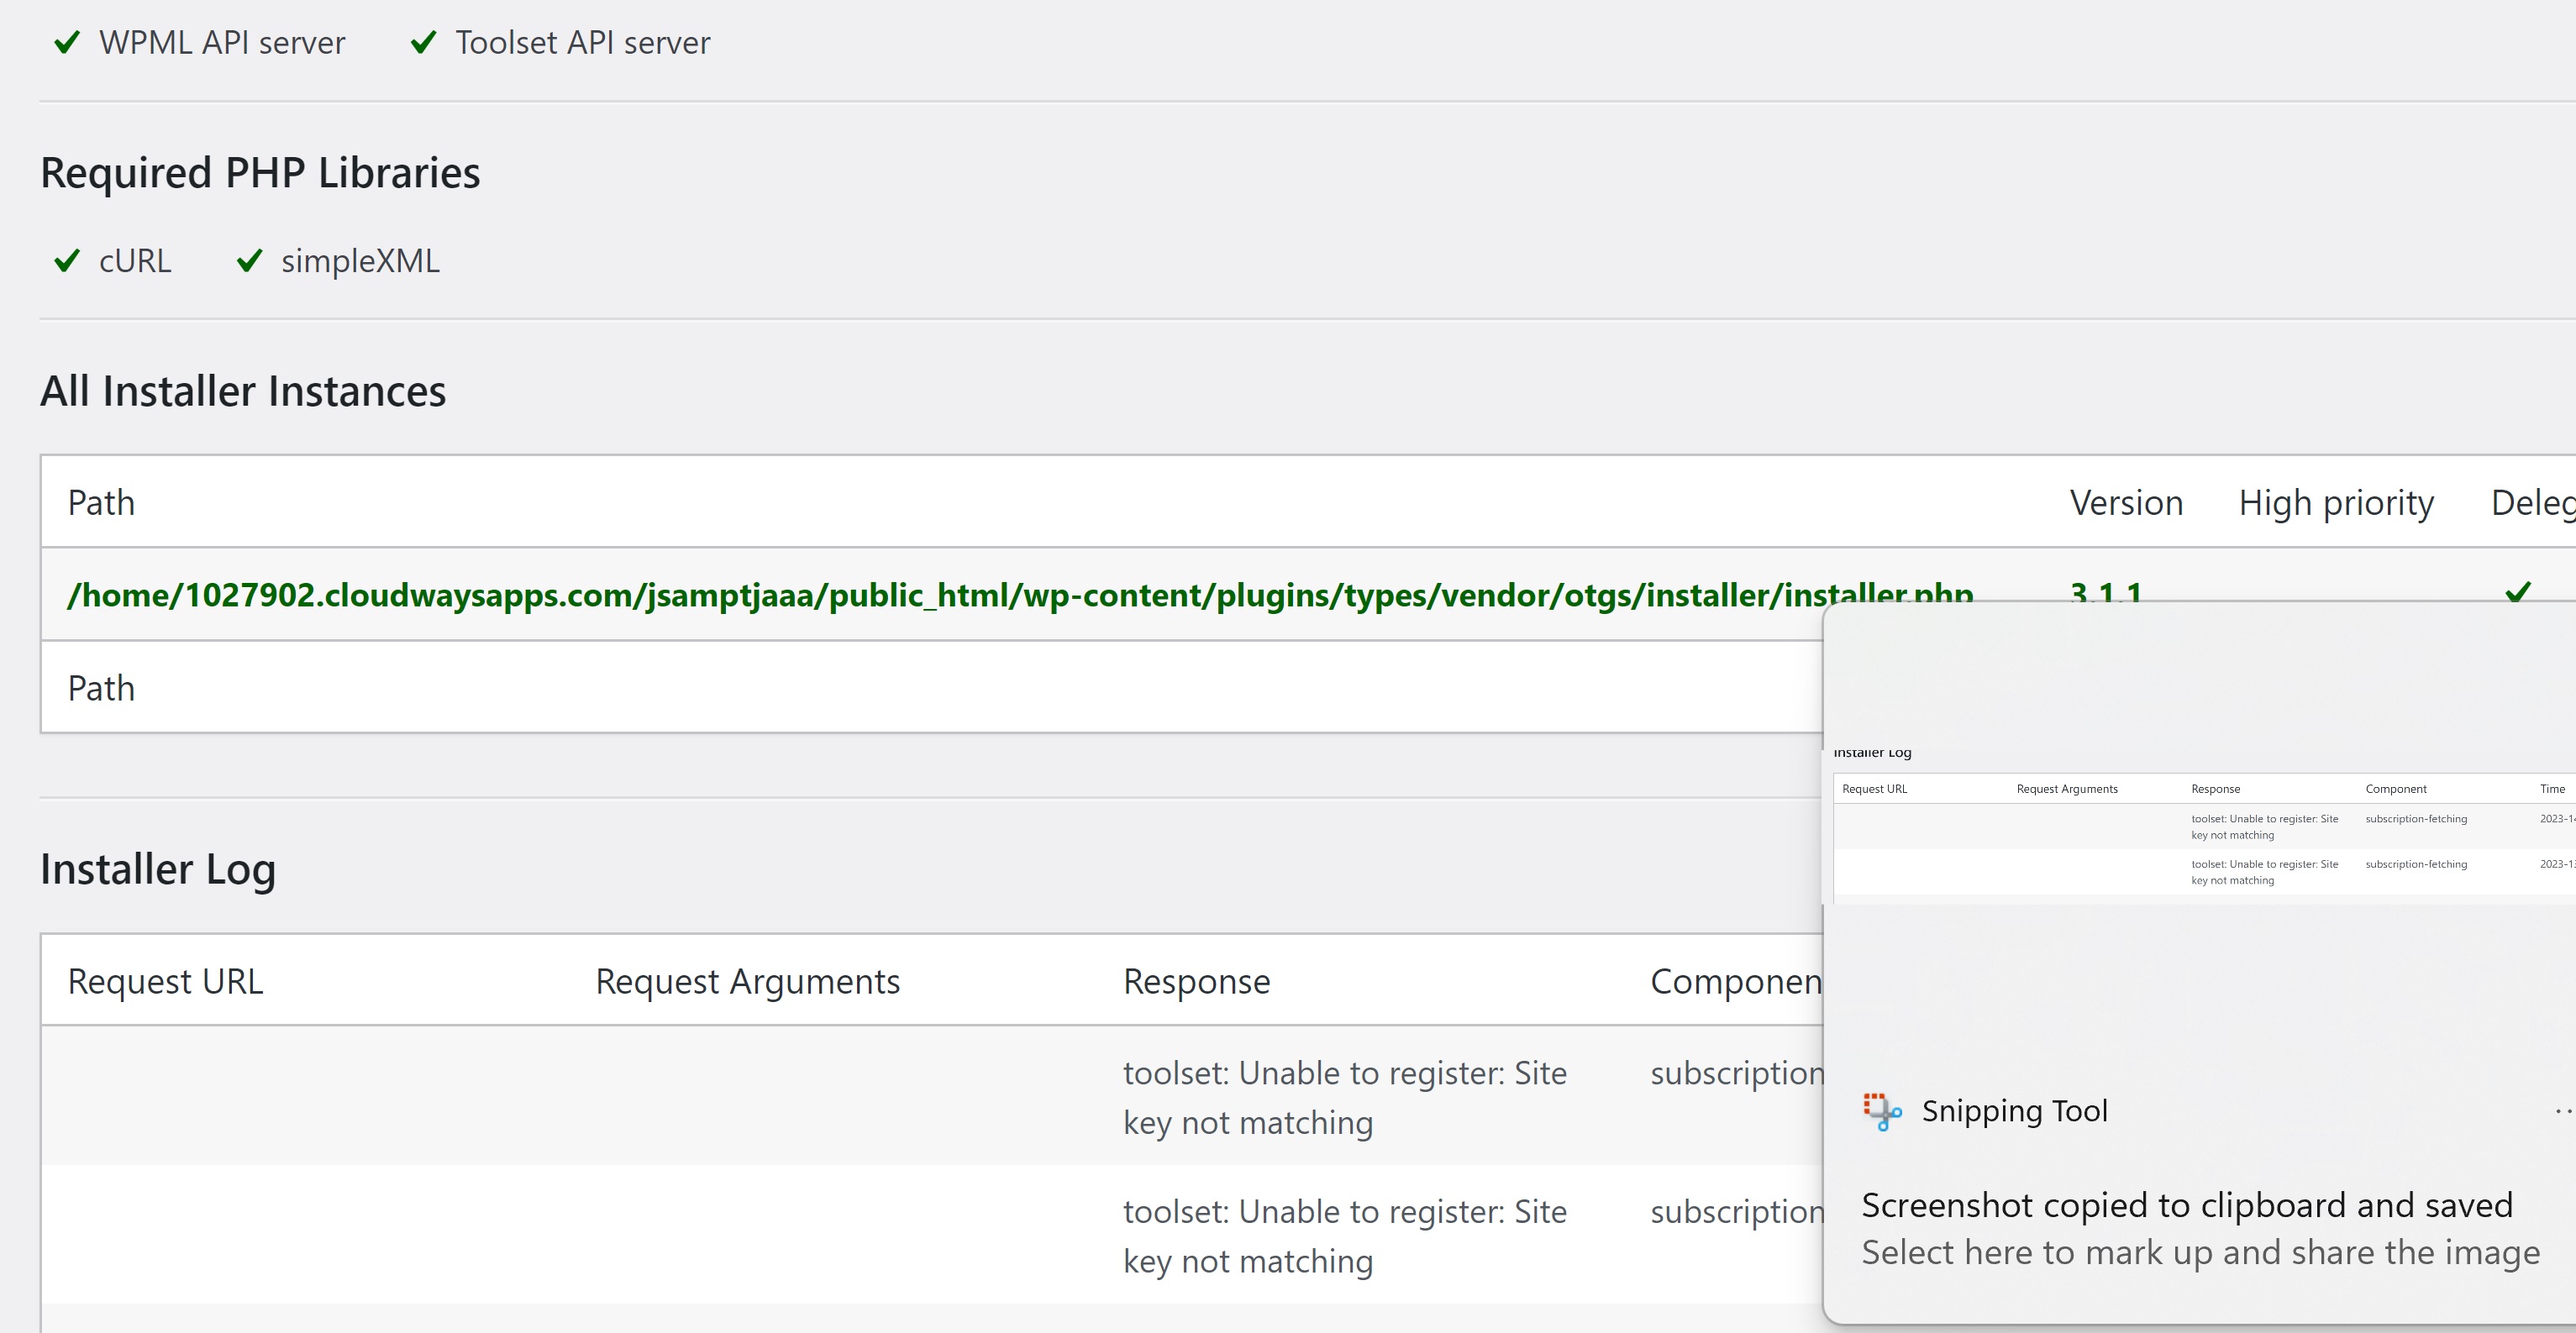Click the 'Installer Log' heading
The height and width of the screenshot is (1333, 2576).
coord(158,869)
